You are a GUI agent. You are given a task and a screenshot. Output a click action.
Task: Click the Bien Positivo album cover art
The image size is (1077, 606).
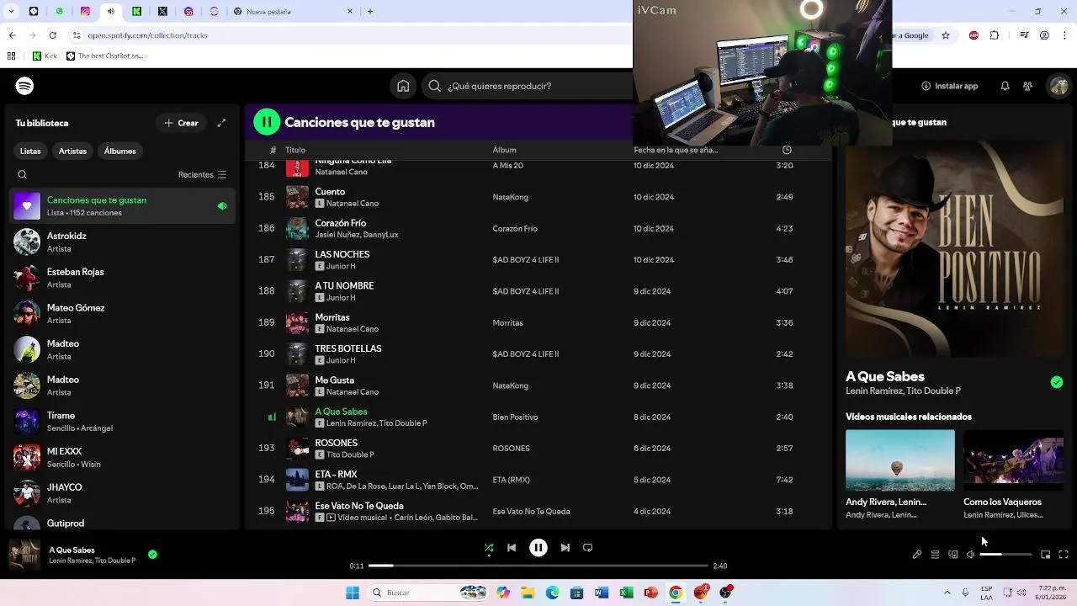click(954, 250)
